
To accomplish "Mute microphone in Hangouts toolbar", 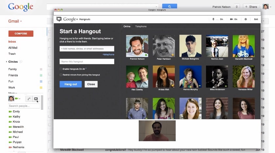I will pos(213,19).
